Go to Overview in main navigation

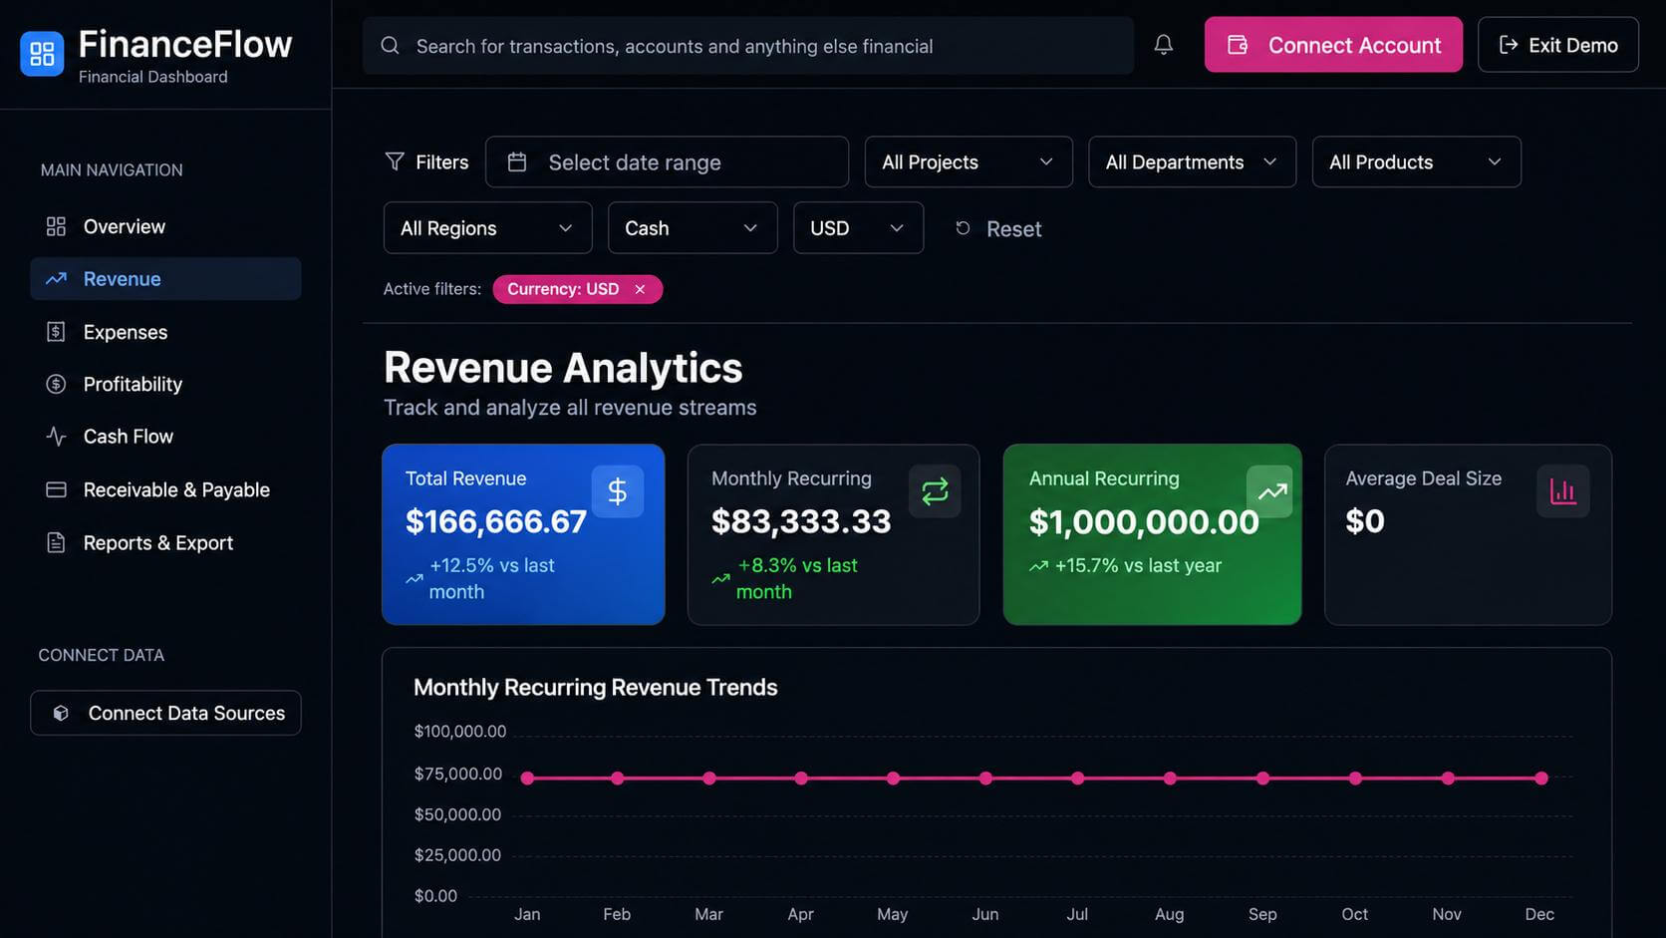point(165,226)
